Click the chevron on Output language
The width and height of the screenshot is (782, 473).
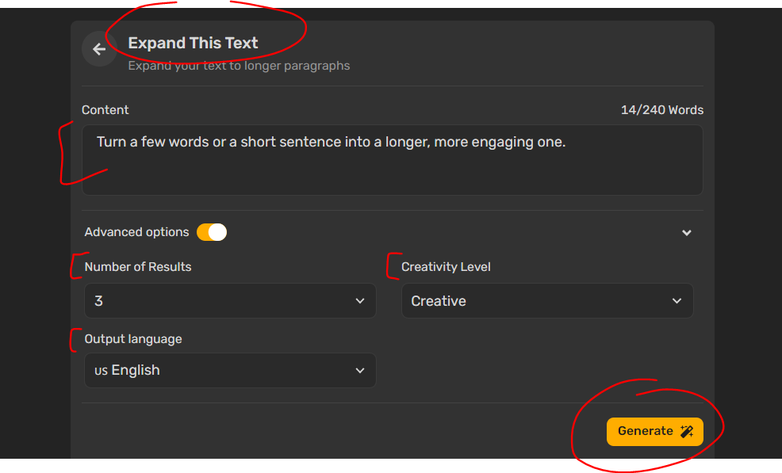point(361,370)
